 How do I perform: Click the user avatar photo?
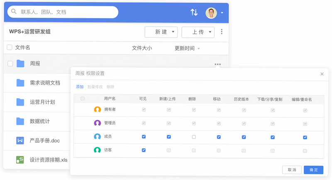[211, 13]
